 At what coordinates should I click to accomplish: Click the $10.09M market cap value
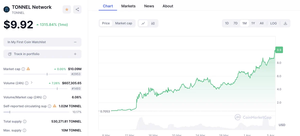point(75,69)
